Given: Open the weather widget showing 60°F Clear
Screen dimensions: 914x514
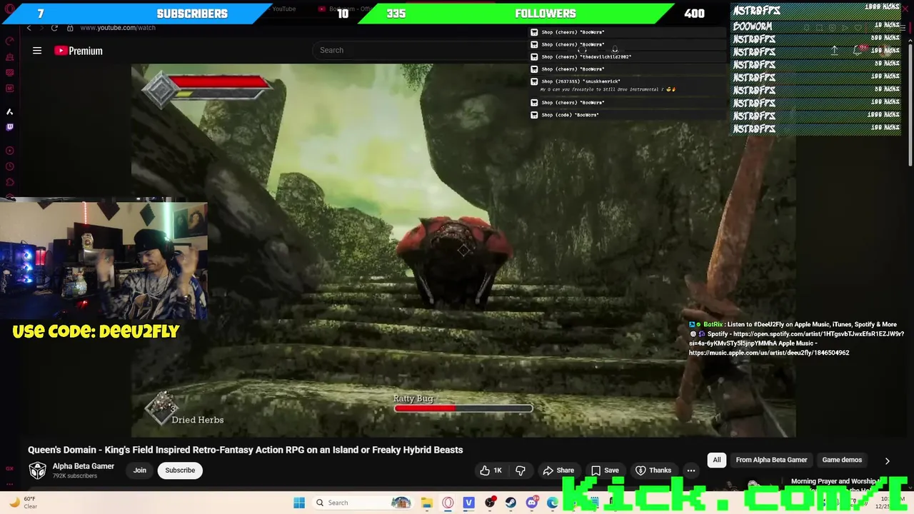Looking at the screenshot, I should 23,503.
